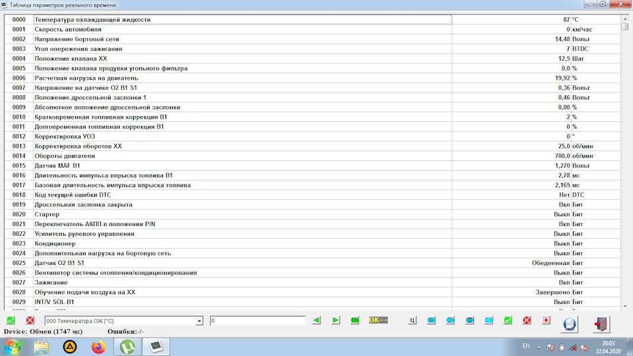Click the EN language indicator

tap(526, 346)
